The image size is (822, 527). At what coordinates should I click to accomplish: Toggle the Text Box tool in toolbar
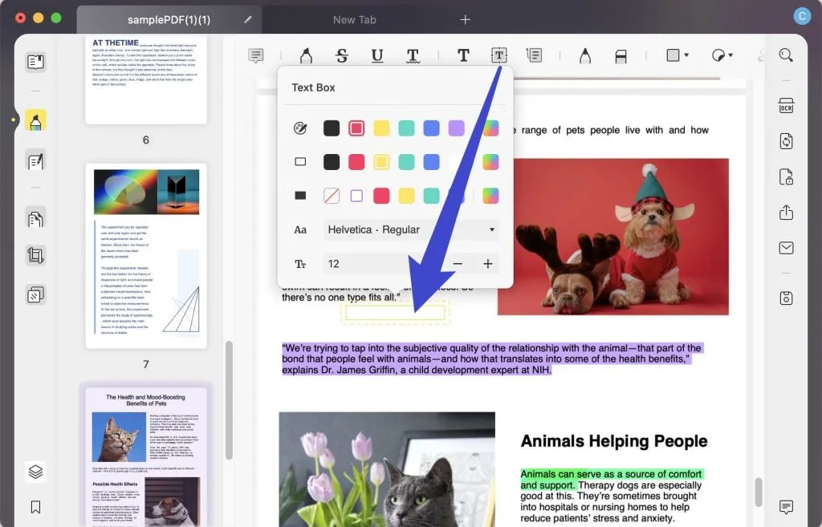[x=499, y=55]
